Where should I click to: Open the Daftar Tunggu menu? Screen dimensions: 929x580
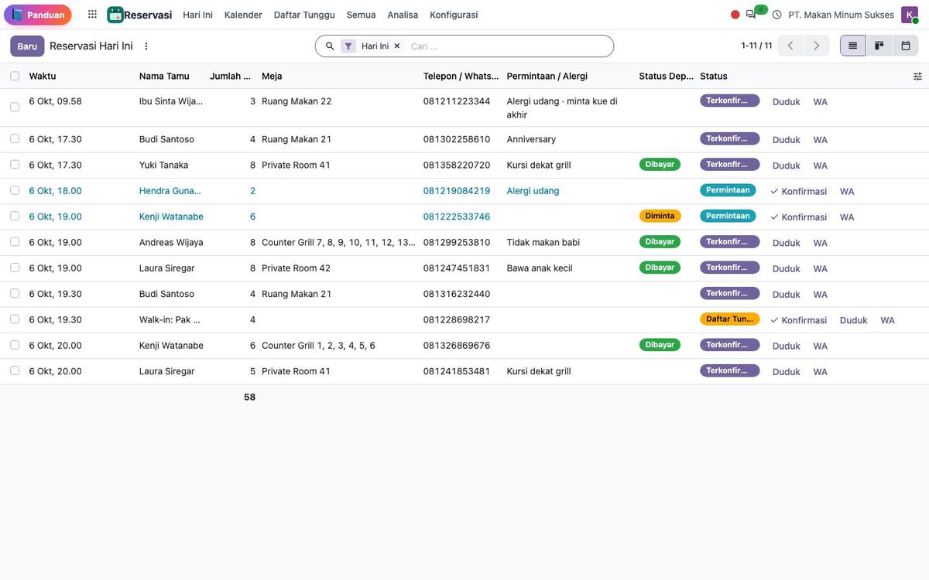(x=304, y=15)
